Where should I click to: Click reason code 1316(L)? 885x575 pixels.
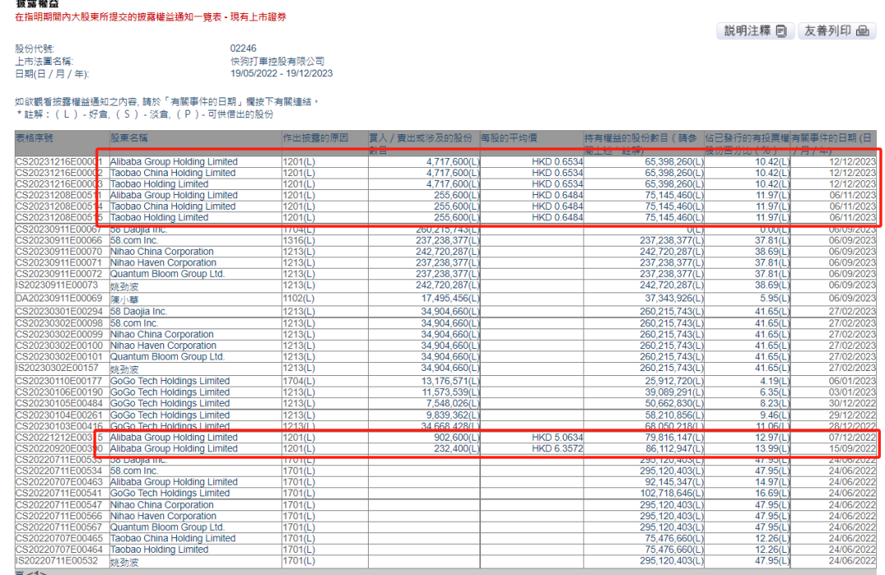click(x=298, y=240)
